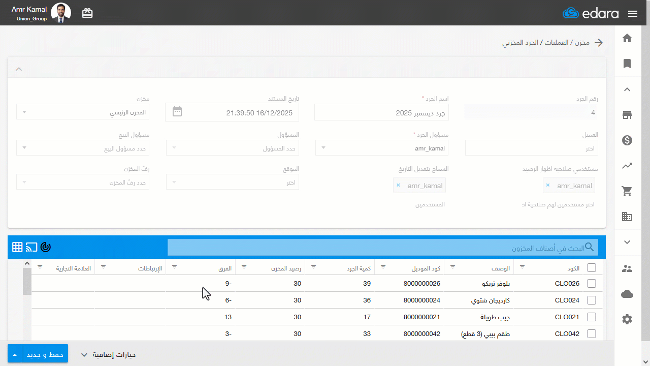Screen dimensions: 650x366
Task: Open the store/warehouse sidebar icon
Action: 627,115
